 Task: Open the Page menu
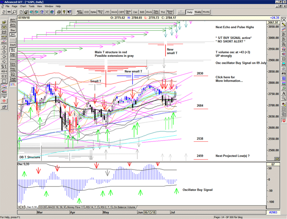click(14, 7)
